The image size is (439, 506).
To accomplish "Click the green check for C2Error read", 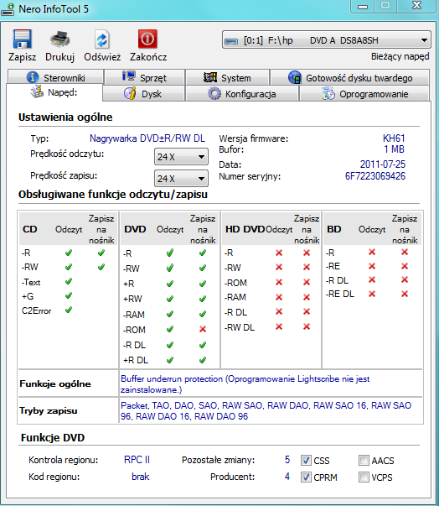I will pyautogui.click(x=69, y=310).
